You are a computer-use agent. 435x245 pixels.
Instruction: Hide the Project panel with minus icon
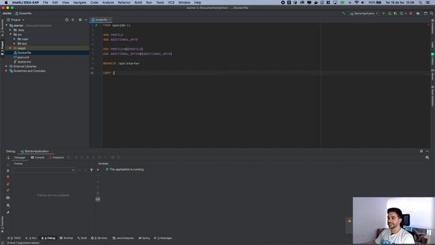point(86,20)
